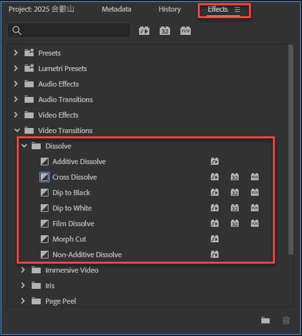This screenshot has height=336, width=302.
Task: Click the Additive Dissolve transition icon
Action: (45, 162)
